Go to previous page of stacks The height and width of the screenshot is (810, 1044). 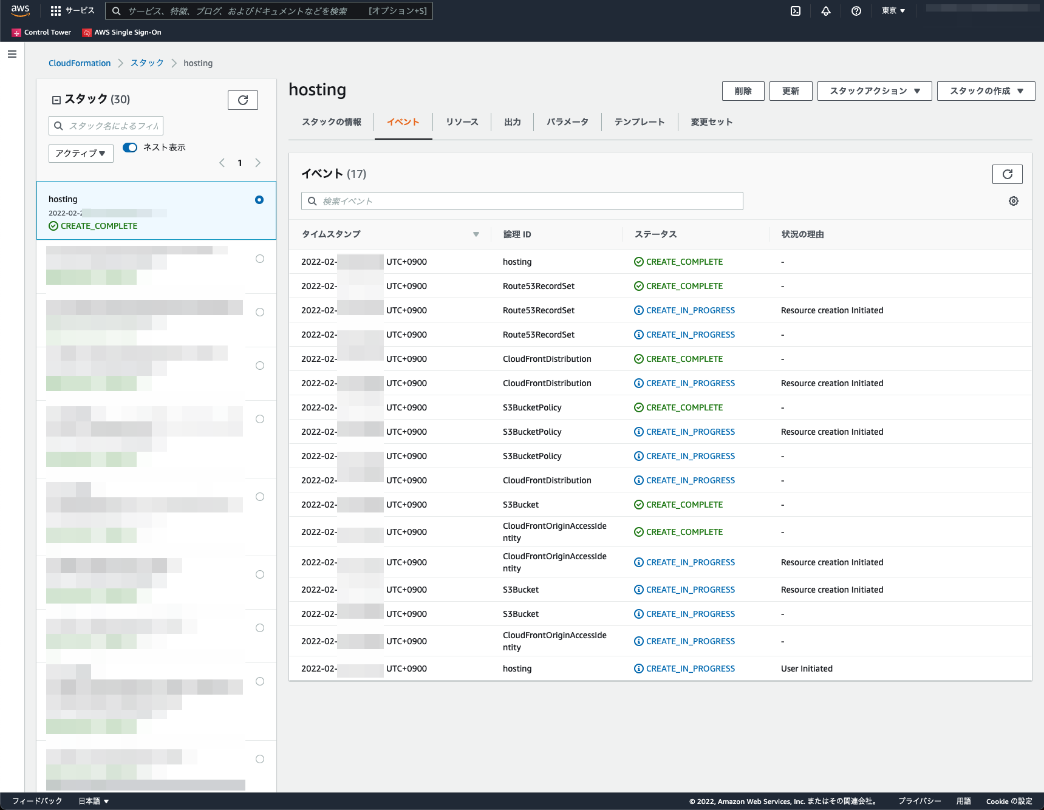(222, 163)
